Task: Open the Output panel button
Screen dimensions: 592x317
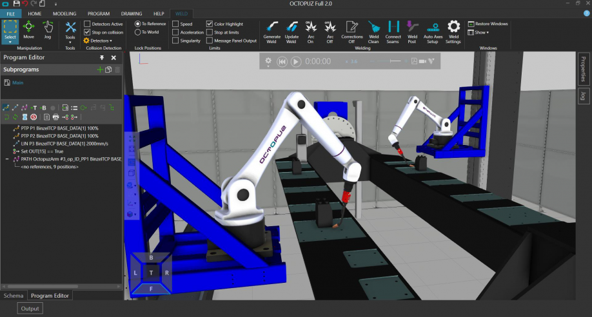Action: (x=30, y=309)
